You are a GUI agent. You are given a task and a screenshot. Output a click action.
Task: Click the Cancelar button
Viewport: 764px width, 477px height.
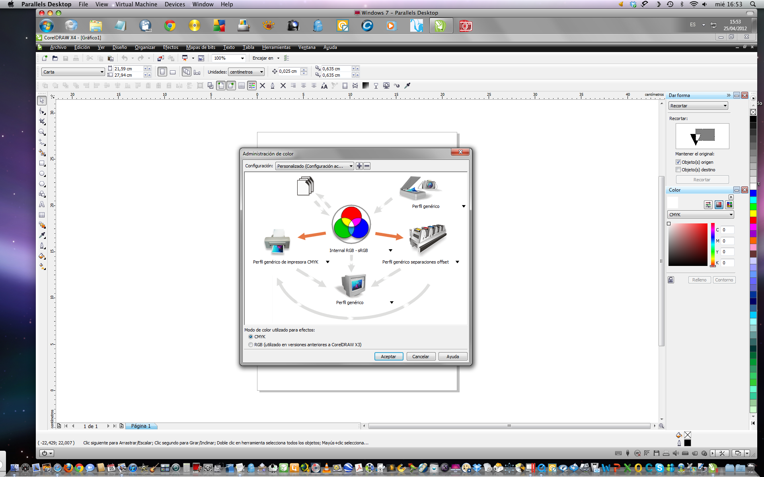421,357
